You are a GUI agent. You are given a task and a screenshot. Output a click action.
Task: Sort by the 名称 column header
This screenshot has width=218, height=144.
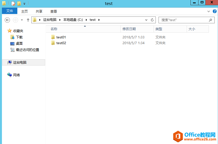[x=83, y=29]
